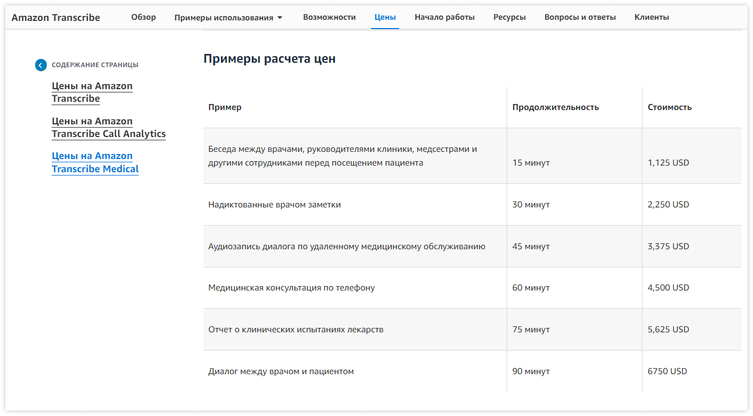Open Цены на Amazon Transcribe Call Analytics link
The image size is (753, 416).
[x=108, y=128]
